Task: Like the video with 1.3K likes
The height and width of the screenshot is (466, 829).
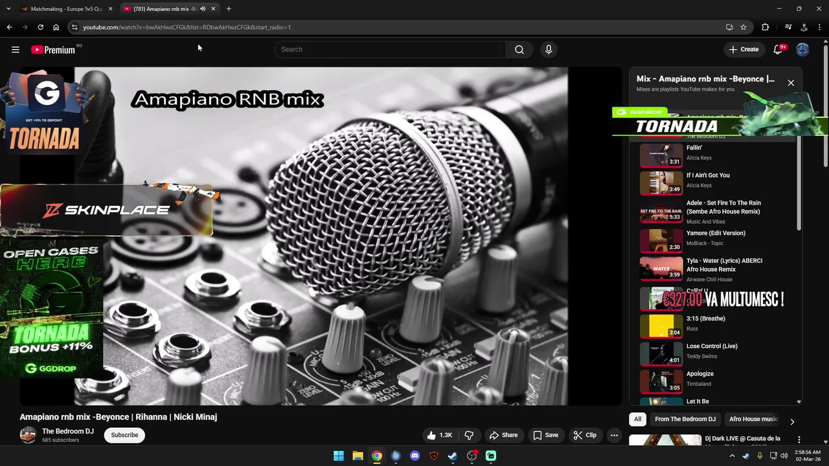Action: [x=439, y=435]
